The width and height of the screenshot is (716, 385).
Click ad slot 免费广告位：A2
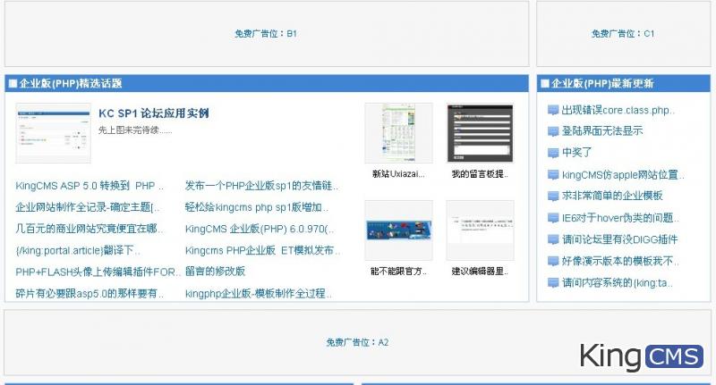(357, 342)
